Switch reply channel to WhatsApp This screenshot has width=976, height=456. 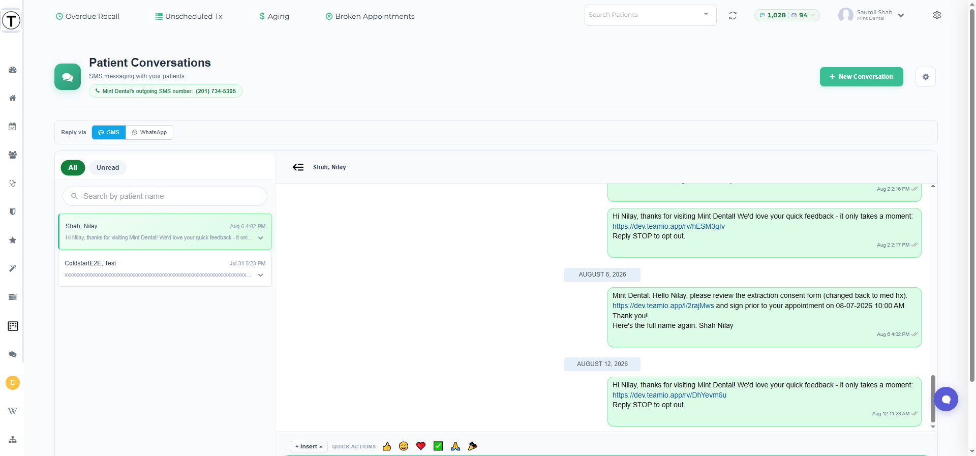149,132
